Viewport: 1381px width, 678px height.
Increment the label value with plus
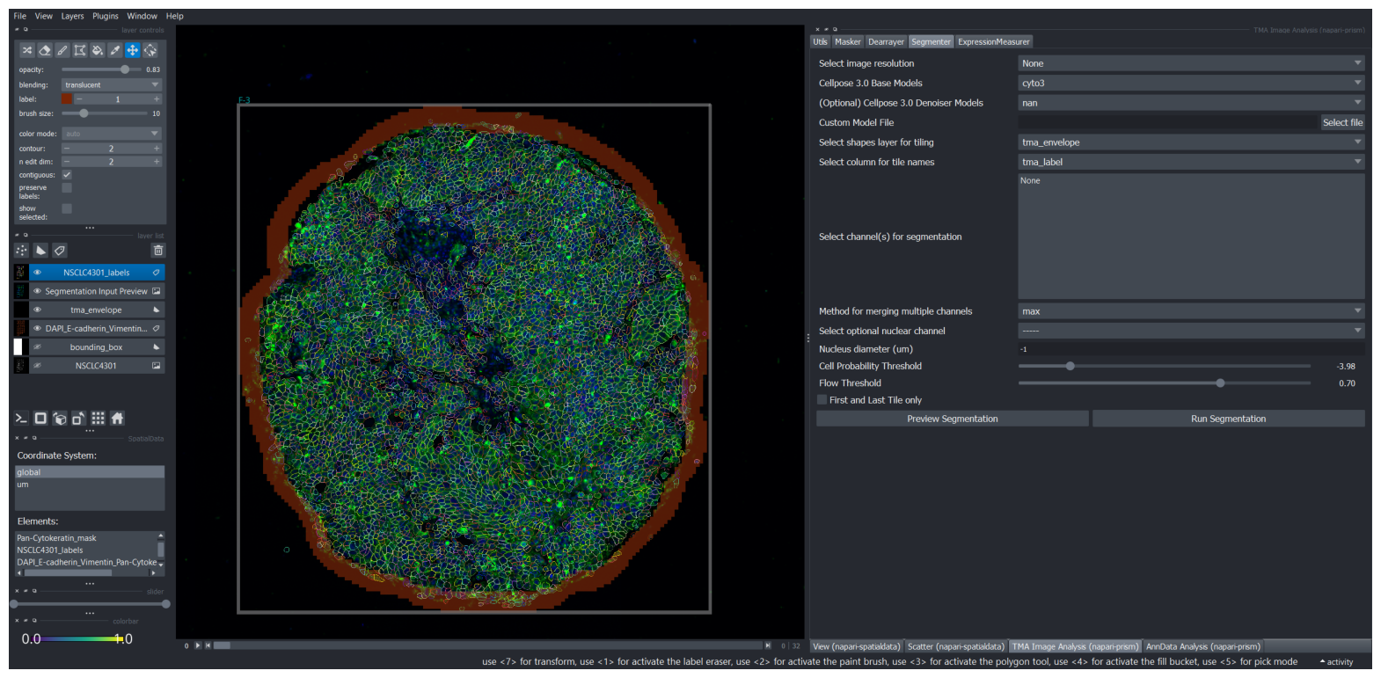click(x=157, y=99)
